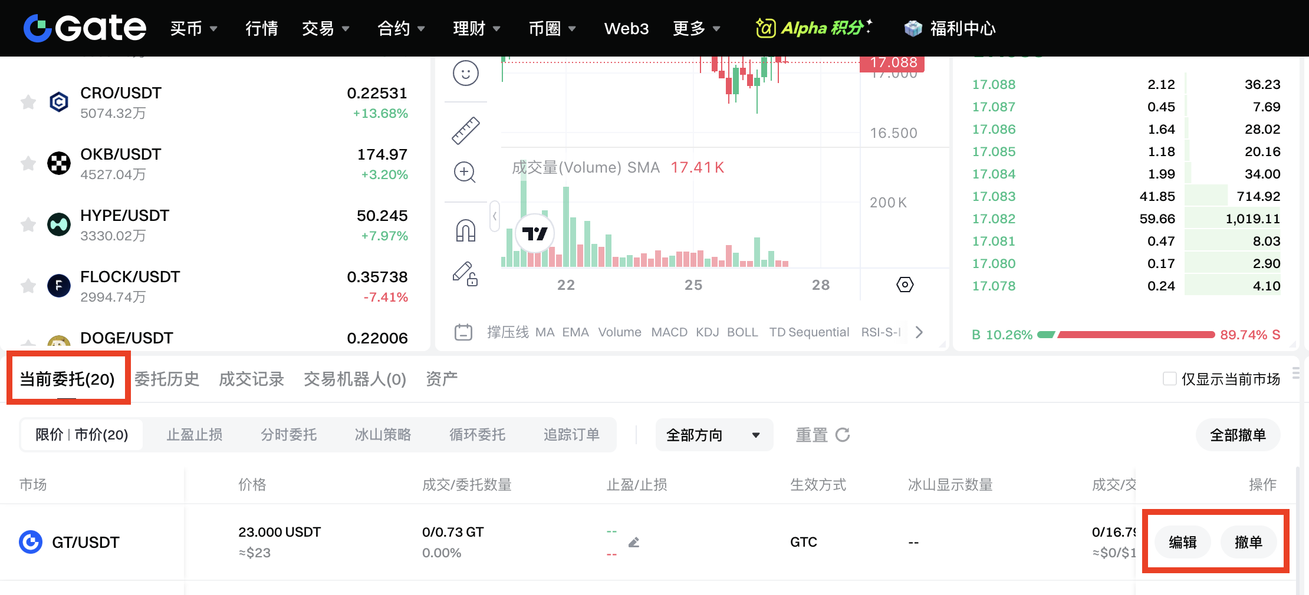
Task: Select the 止盈止损 order type tab
Action: coord(195,435)
